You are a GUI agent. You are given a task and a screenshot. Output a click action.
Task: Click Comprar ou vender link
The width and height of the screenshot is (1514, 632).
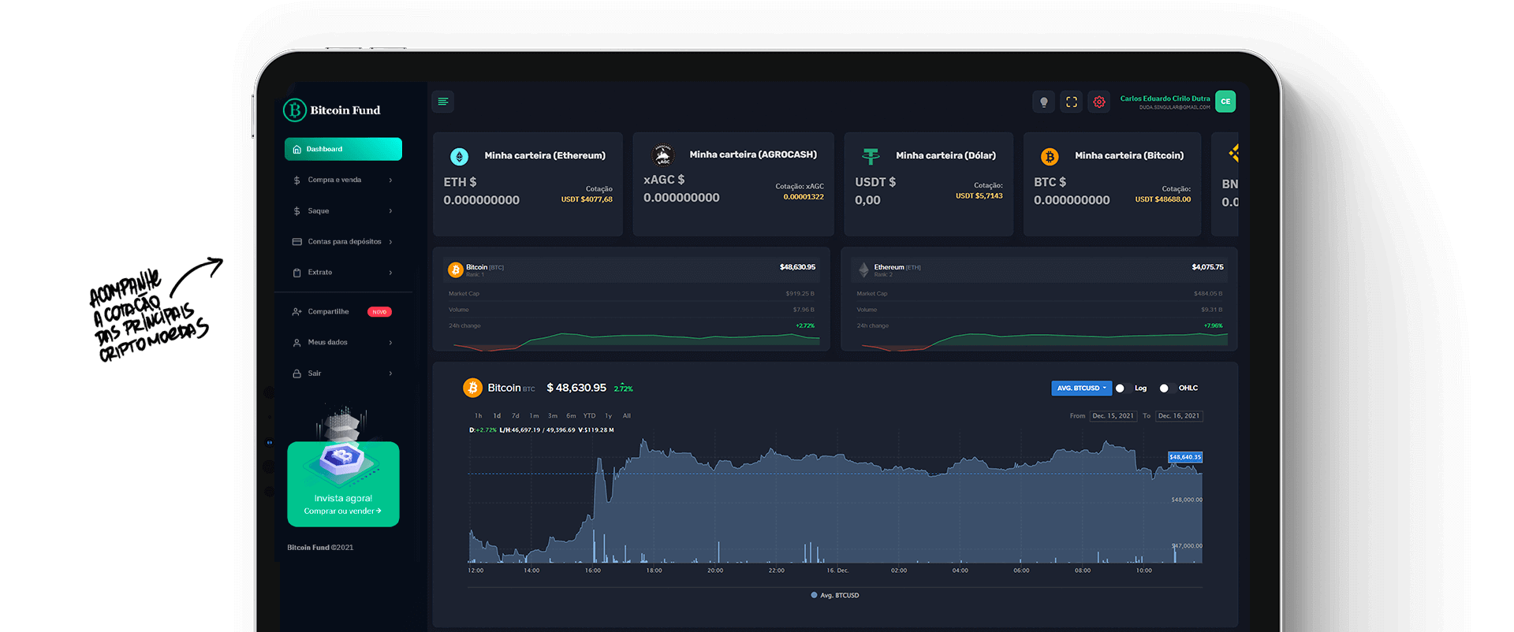[342, 511]
